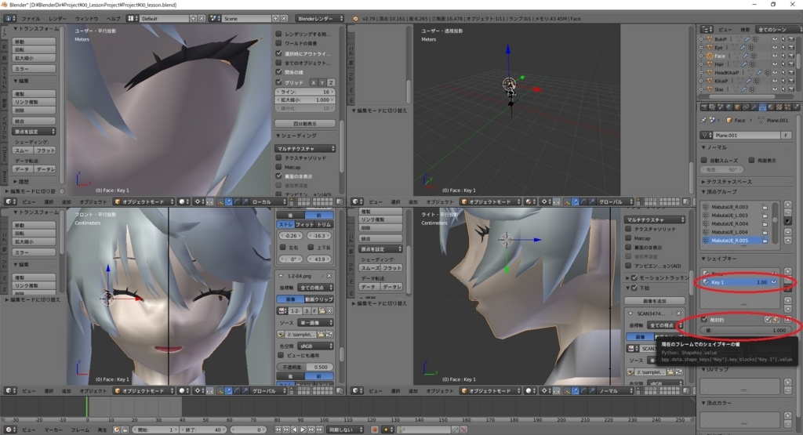Open the Object properties tab (orange cube)

737,107
